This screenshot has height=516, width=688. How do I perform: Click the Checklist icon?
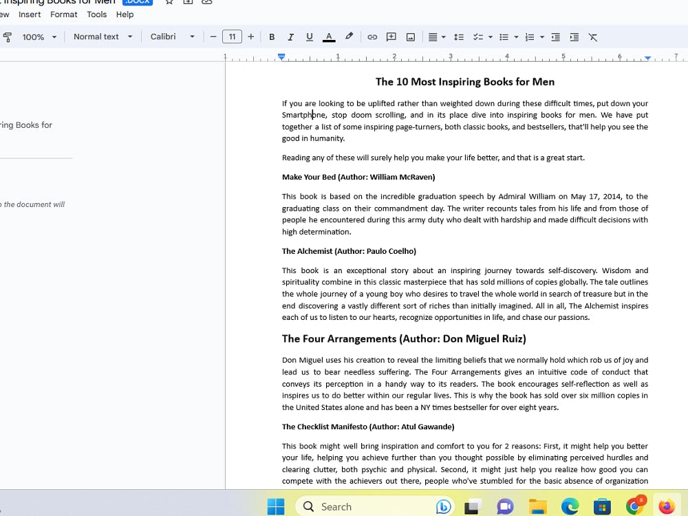pos(478,37)
